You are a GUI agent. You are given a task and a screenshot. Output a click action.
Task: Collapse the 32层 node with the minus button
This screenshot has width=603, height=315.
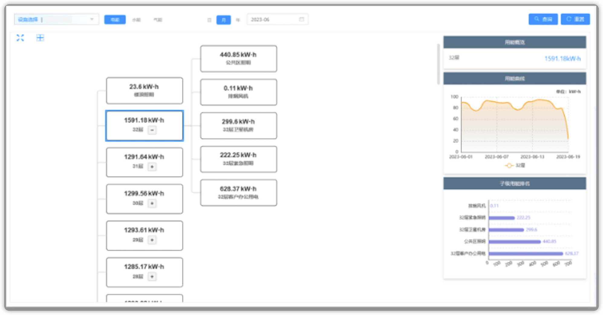click(152, 130)
